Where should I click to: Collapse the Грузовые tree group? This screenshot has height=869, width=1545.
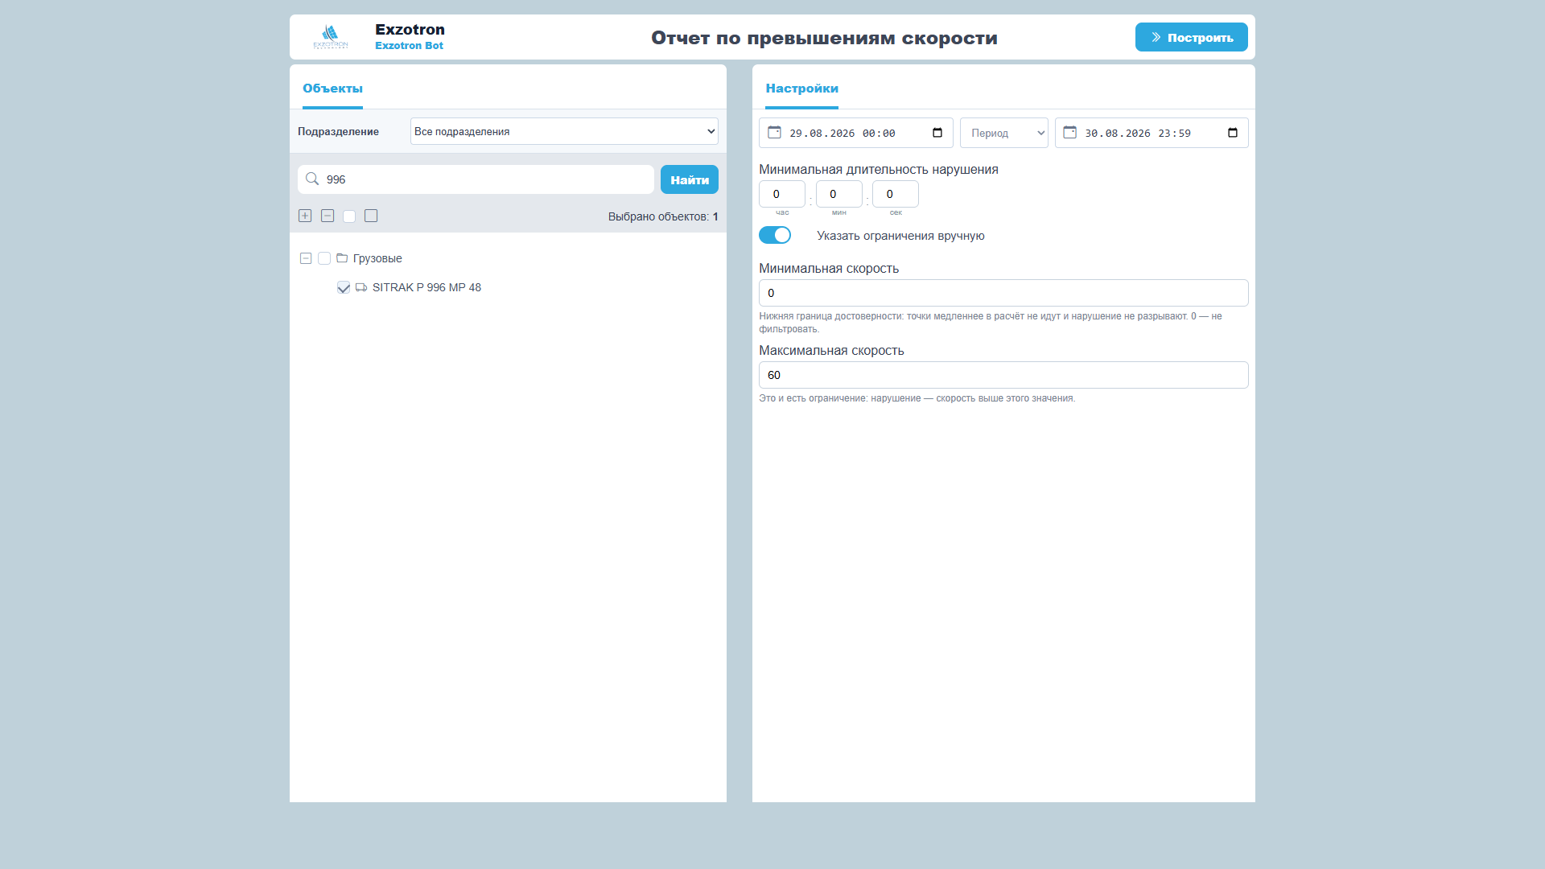[x=306, y=258]
